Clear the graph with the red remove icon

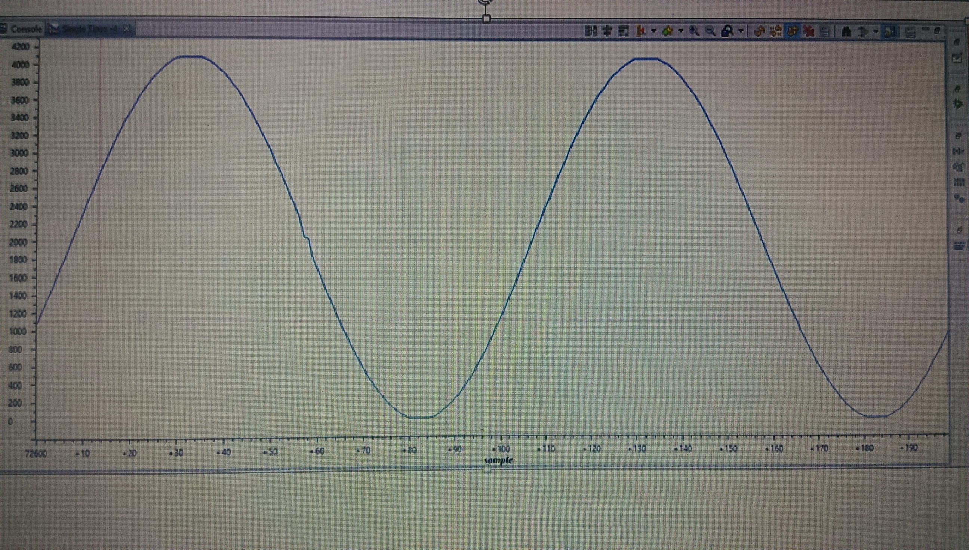808,33
